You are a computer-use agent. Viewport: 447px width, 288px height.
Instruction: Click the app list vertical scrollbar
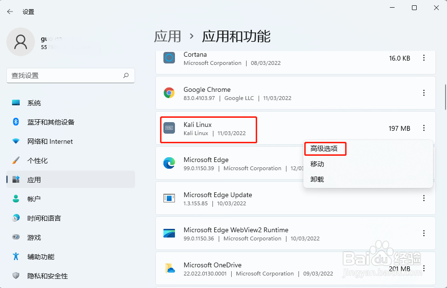click(445, 97)
